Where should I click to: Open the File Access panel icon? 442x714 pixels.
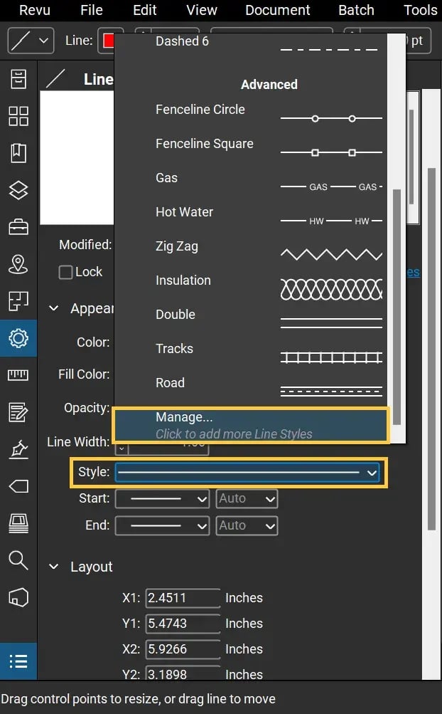[18, 79]
